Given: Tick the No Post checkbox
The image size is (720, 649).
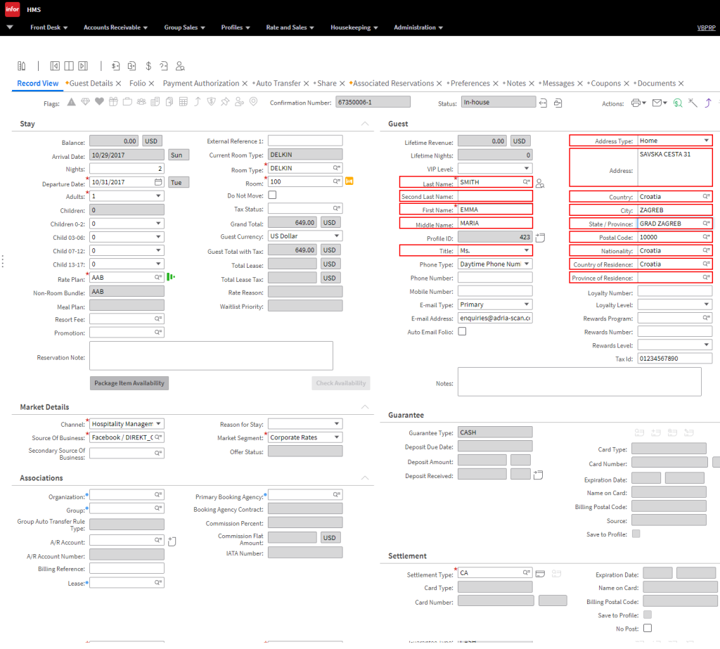Looking at the screenshot, I should (648, 628).
